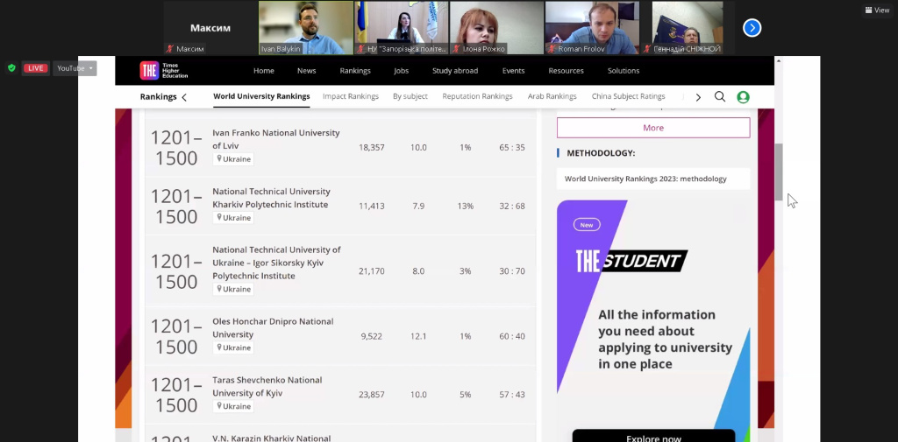Open National Technical University Kharkiv Polytechnic Institute
Screen dimensions: 898x442
click(272, 198)
